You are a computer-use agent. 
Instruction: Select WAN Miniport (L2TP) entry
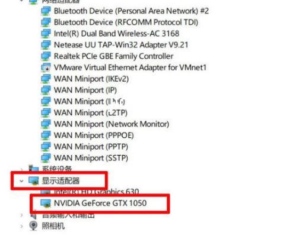(x=91, y=113)
